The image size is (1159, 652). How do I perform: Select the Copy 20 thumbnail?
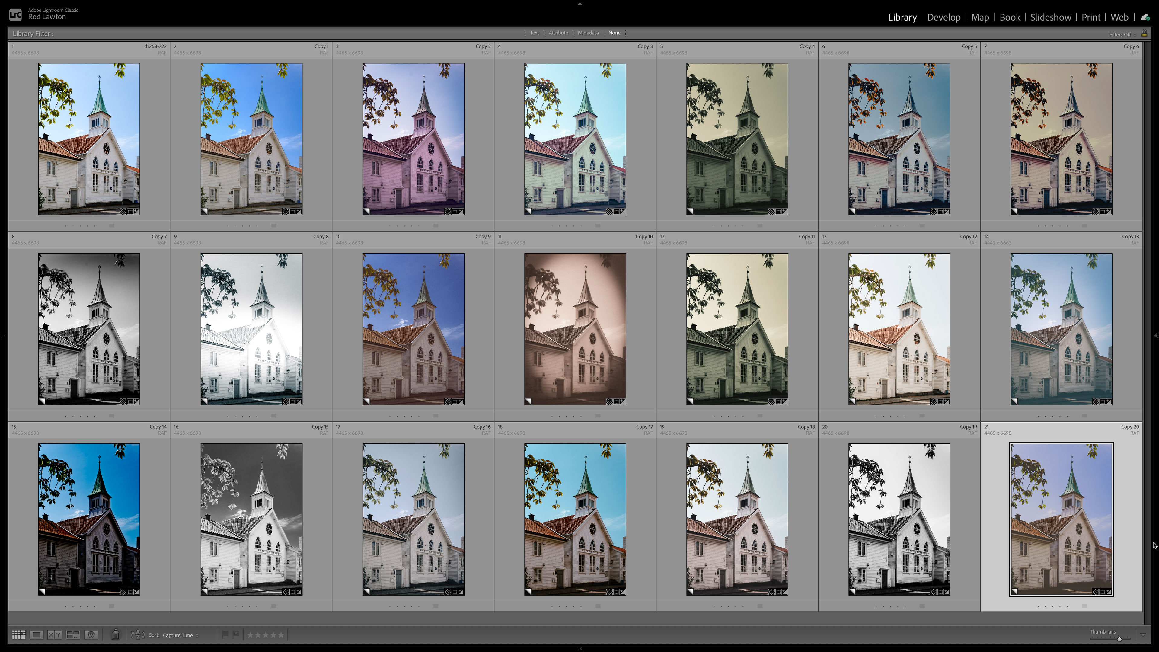(1061, 520)
